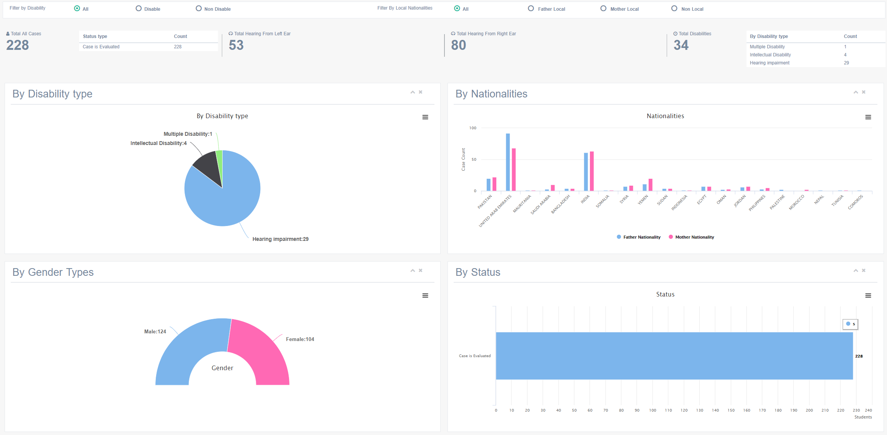Close the By Status panel
Viewport: 887px width, 435px height.
(x=864, y=270)
